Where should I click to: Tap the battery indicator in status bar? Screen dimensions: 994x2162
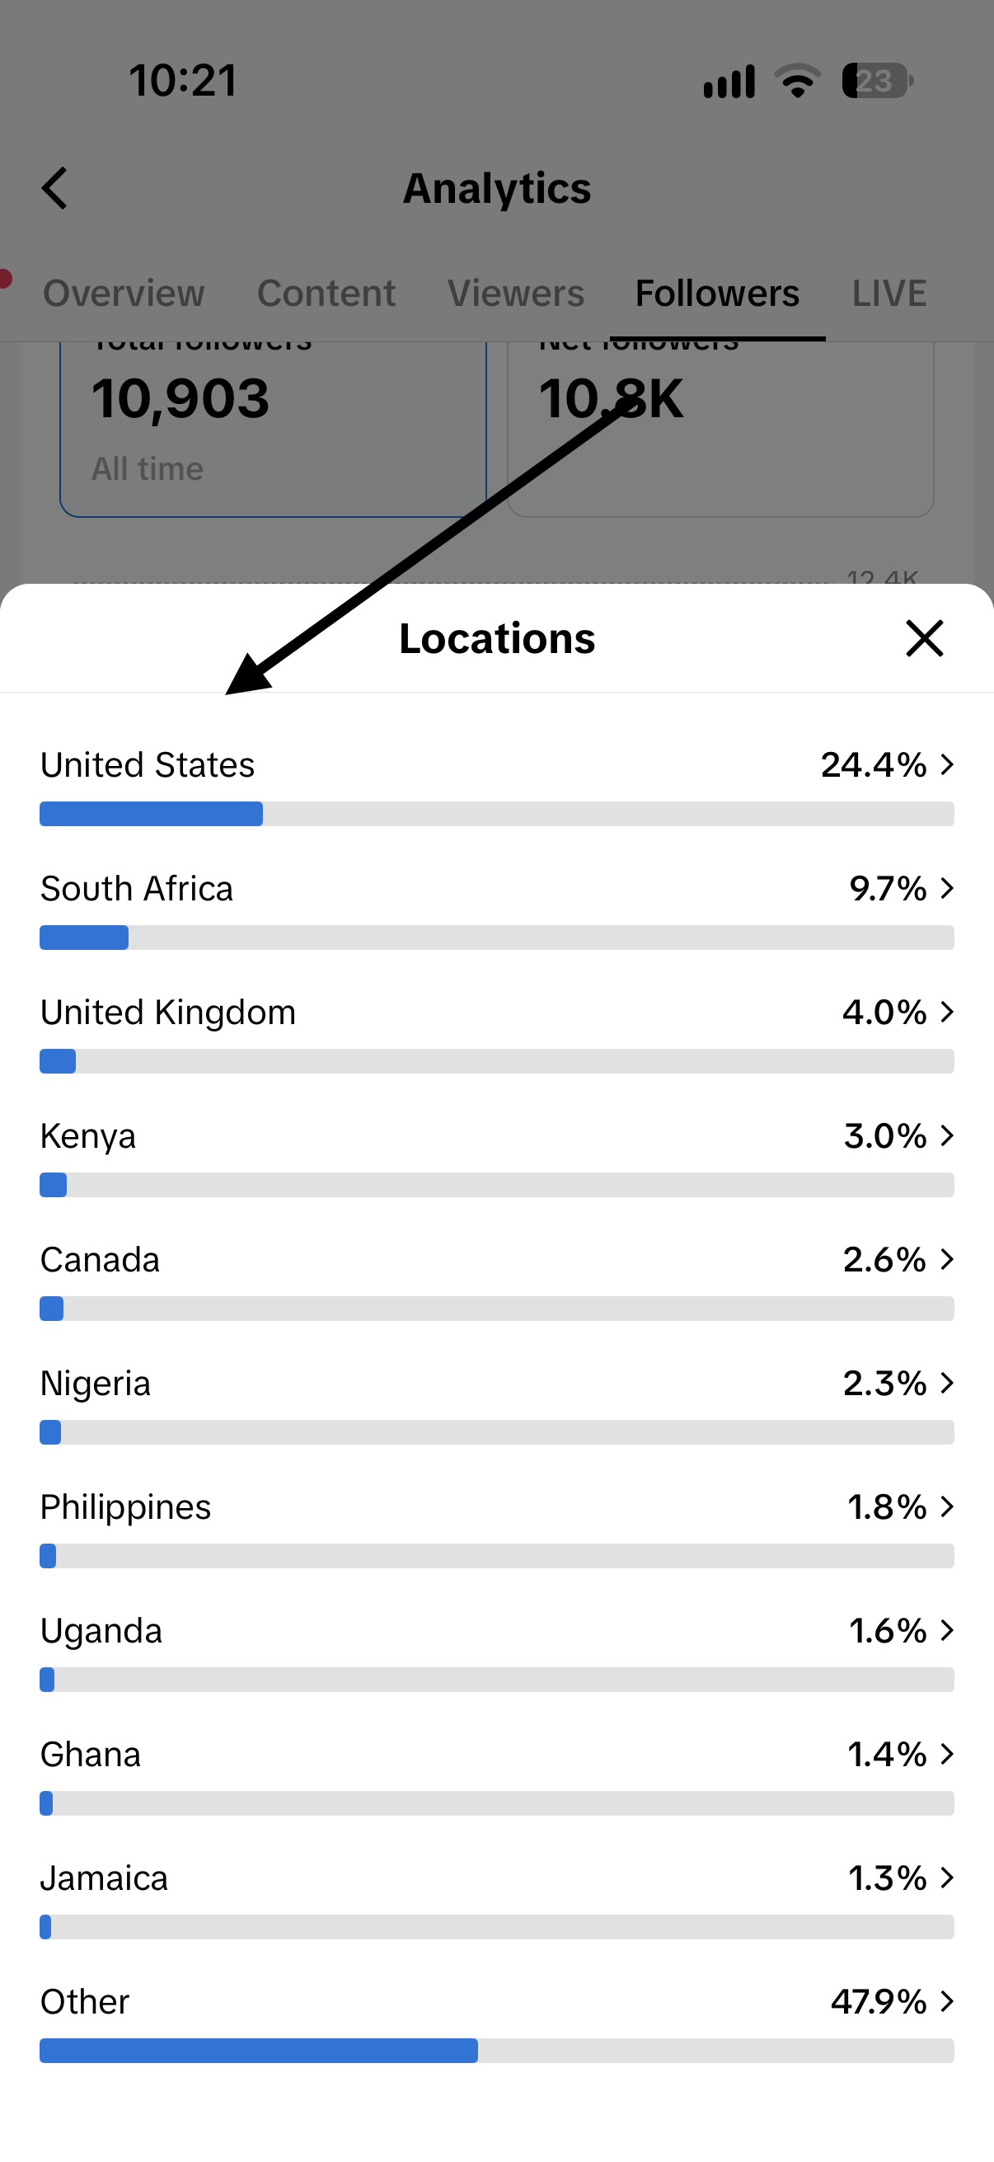(878, 81)
